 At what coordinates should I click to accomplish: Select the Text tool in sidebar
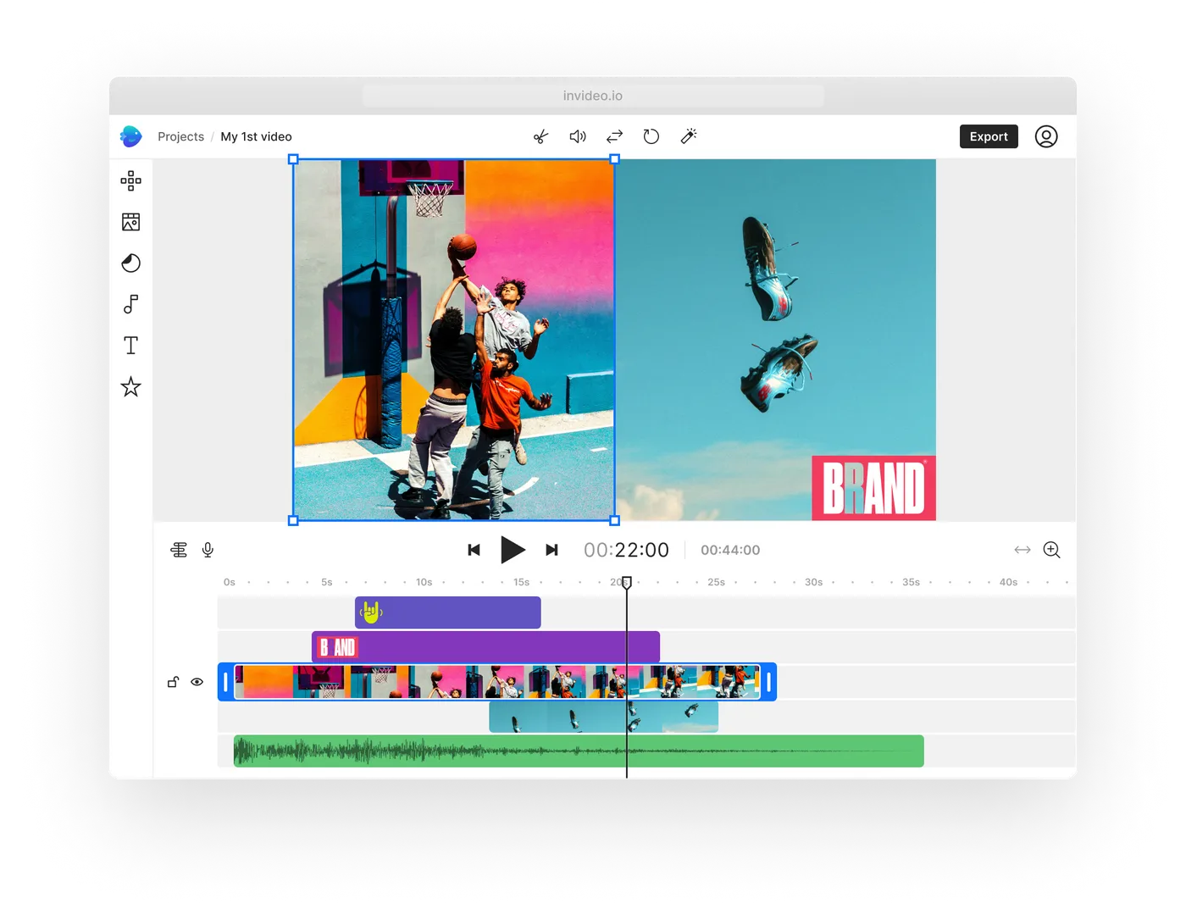point(130,346)
